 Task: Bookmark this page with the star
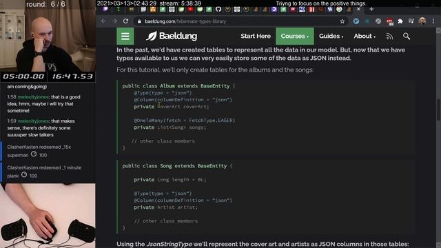(x=342, y=21)
